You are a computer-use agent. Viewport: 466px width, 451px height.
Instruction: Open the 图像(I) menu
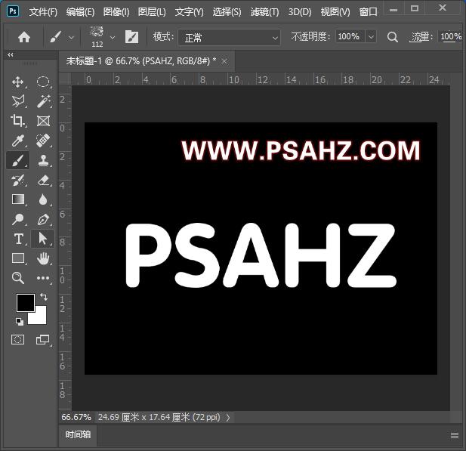click(x=116, y=12)
